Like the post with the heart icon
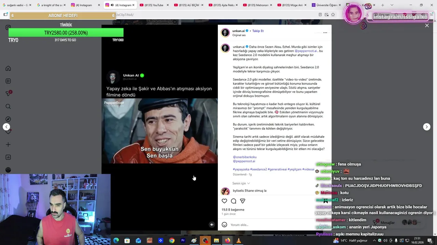437x245 pixels. (224, 201)
